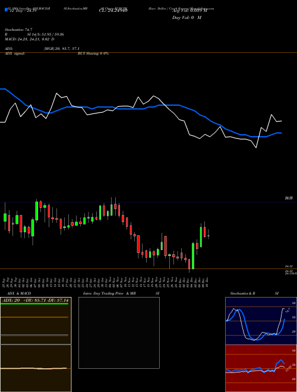Image resolution: width=297 pixels, height=392 pixels.
Task: Click the "CL: 24.24940" closing price
Action: pyautogui.click(x=113, y=11)
